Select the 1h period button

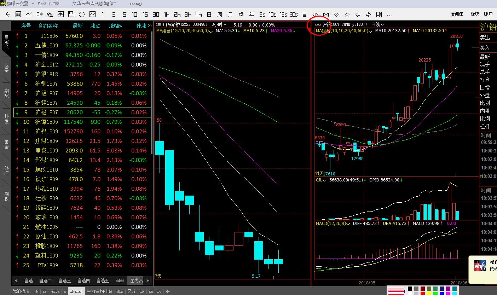[x=167, y=15]
